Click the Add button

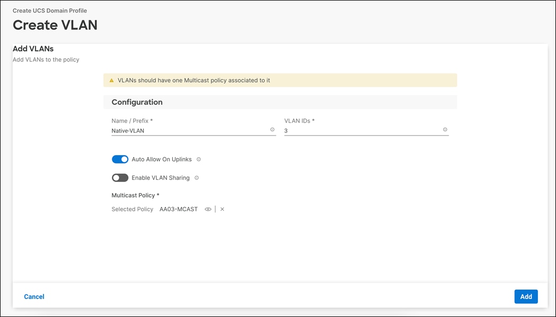click(526, 296)
